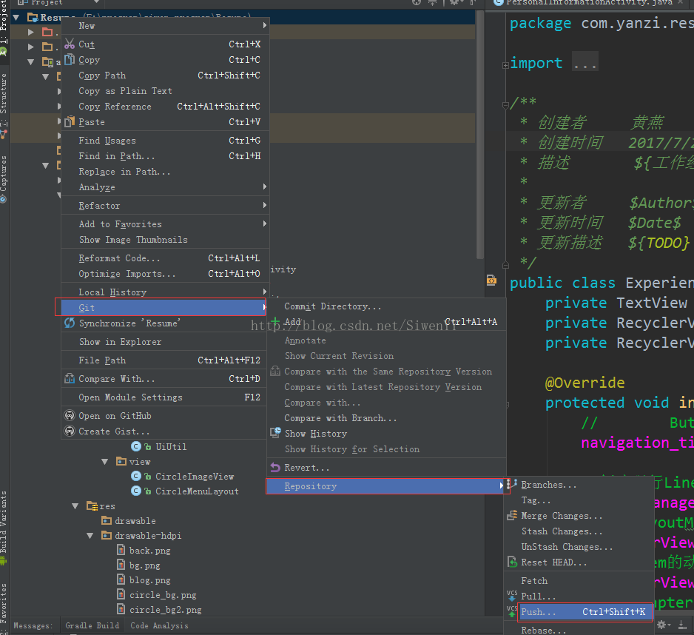Select Copy Path from context menu
This screenshot has width=694, height=635.
point(165,75)
